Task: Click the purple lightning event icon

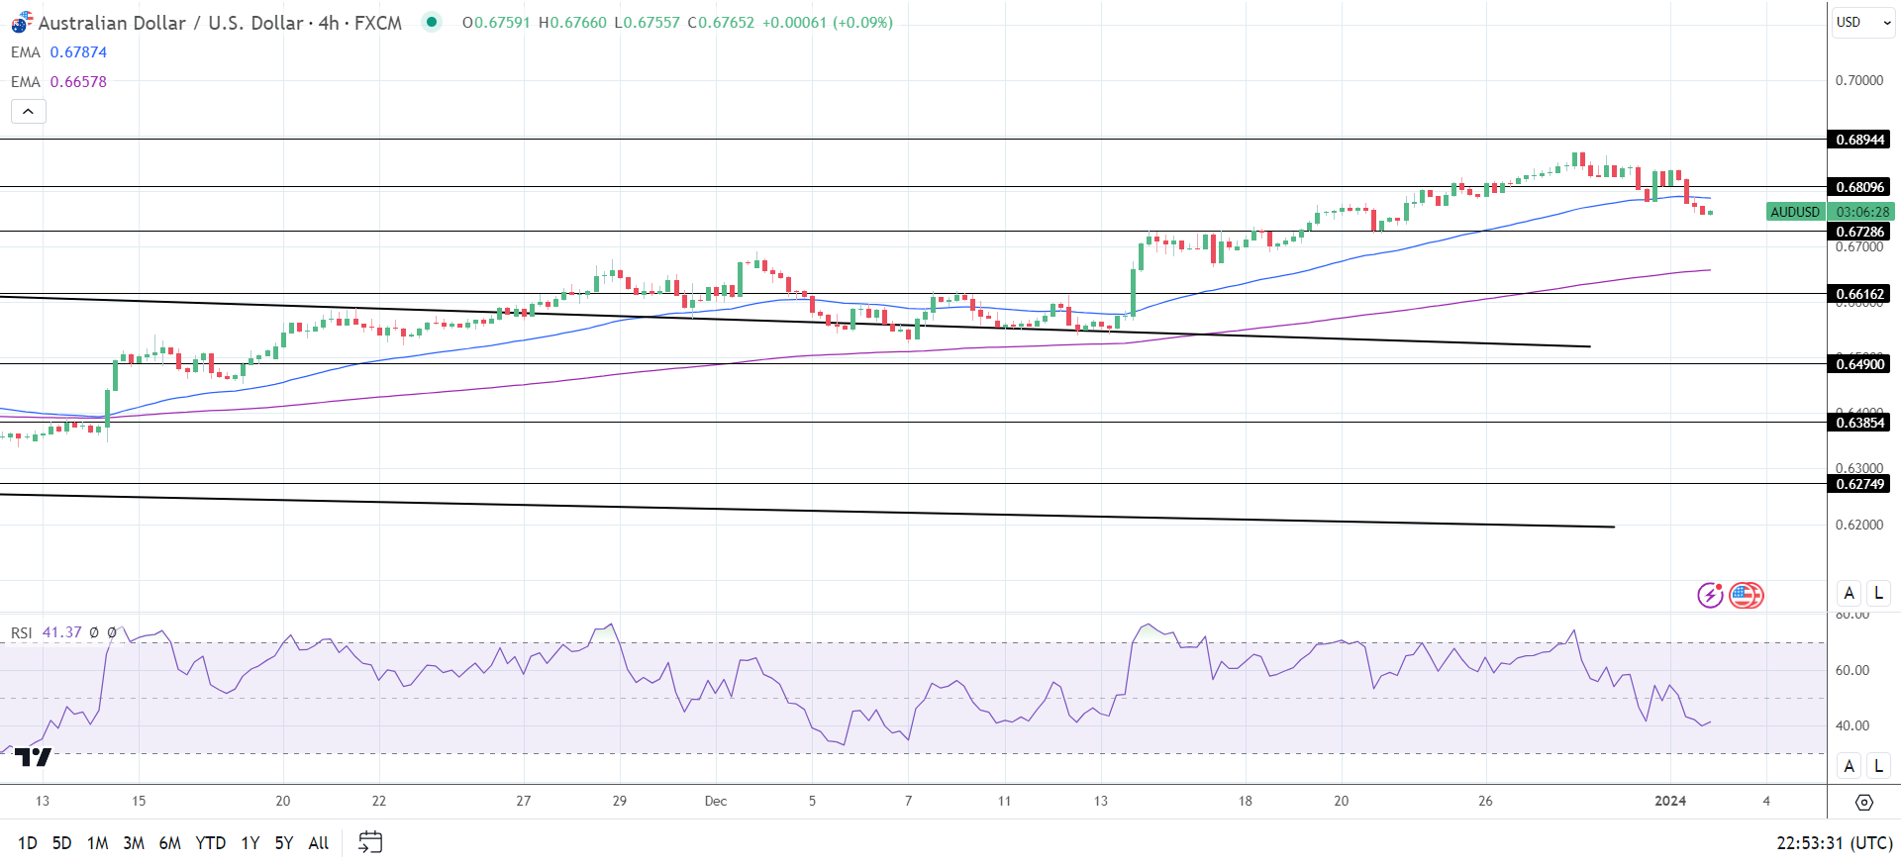Action: point(1710,595)
